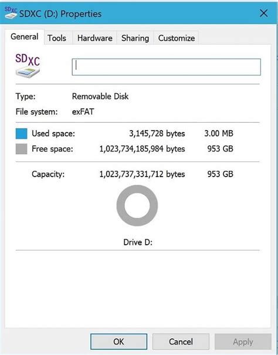Open the Tools tab

click(57, 38)
